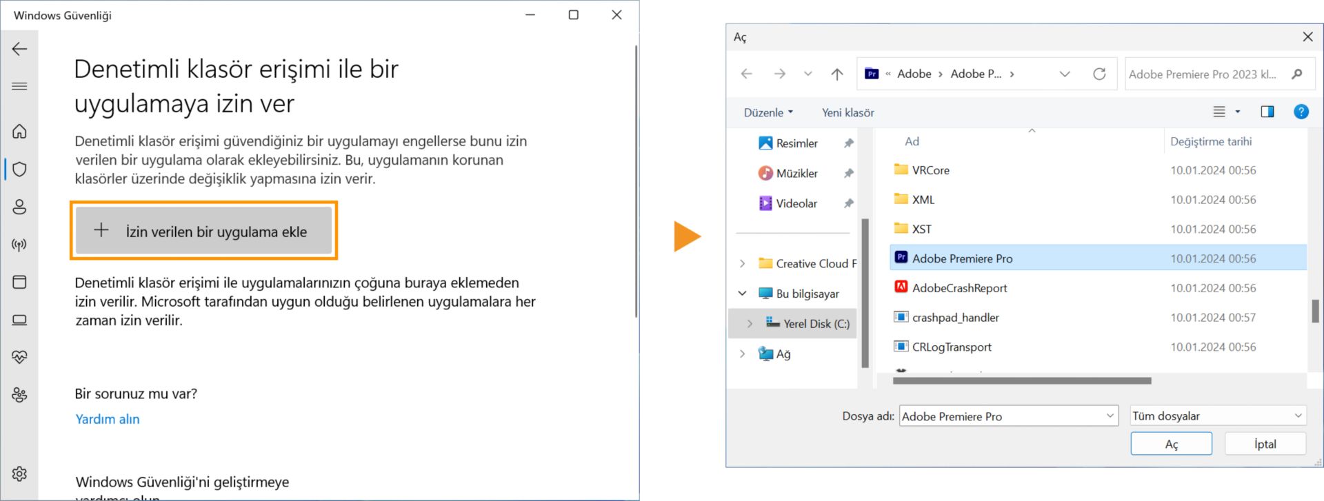The width and height of the screenshot is (1324, 501).
Task: Expand the Ağ tree node
Action: [x=743, y=354]
